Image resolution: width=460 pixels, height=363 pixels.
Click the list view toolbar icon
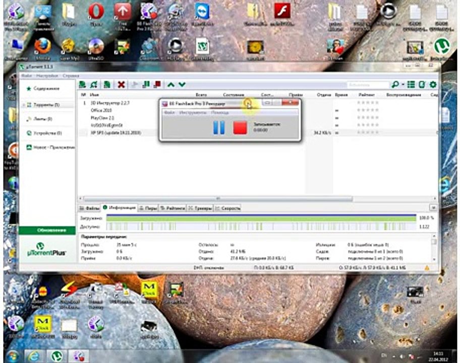tap(411, 85)
